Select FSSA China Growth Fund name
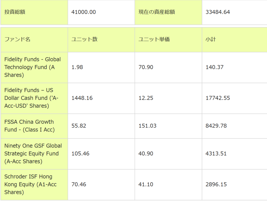The width and height of the screenshot is (267, 201). click(29, 126)
